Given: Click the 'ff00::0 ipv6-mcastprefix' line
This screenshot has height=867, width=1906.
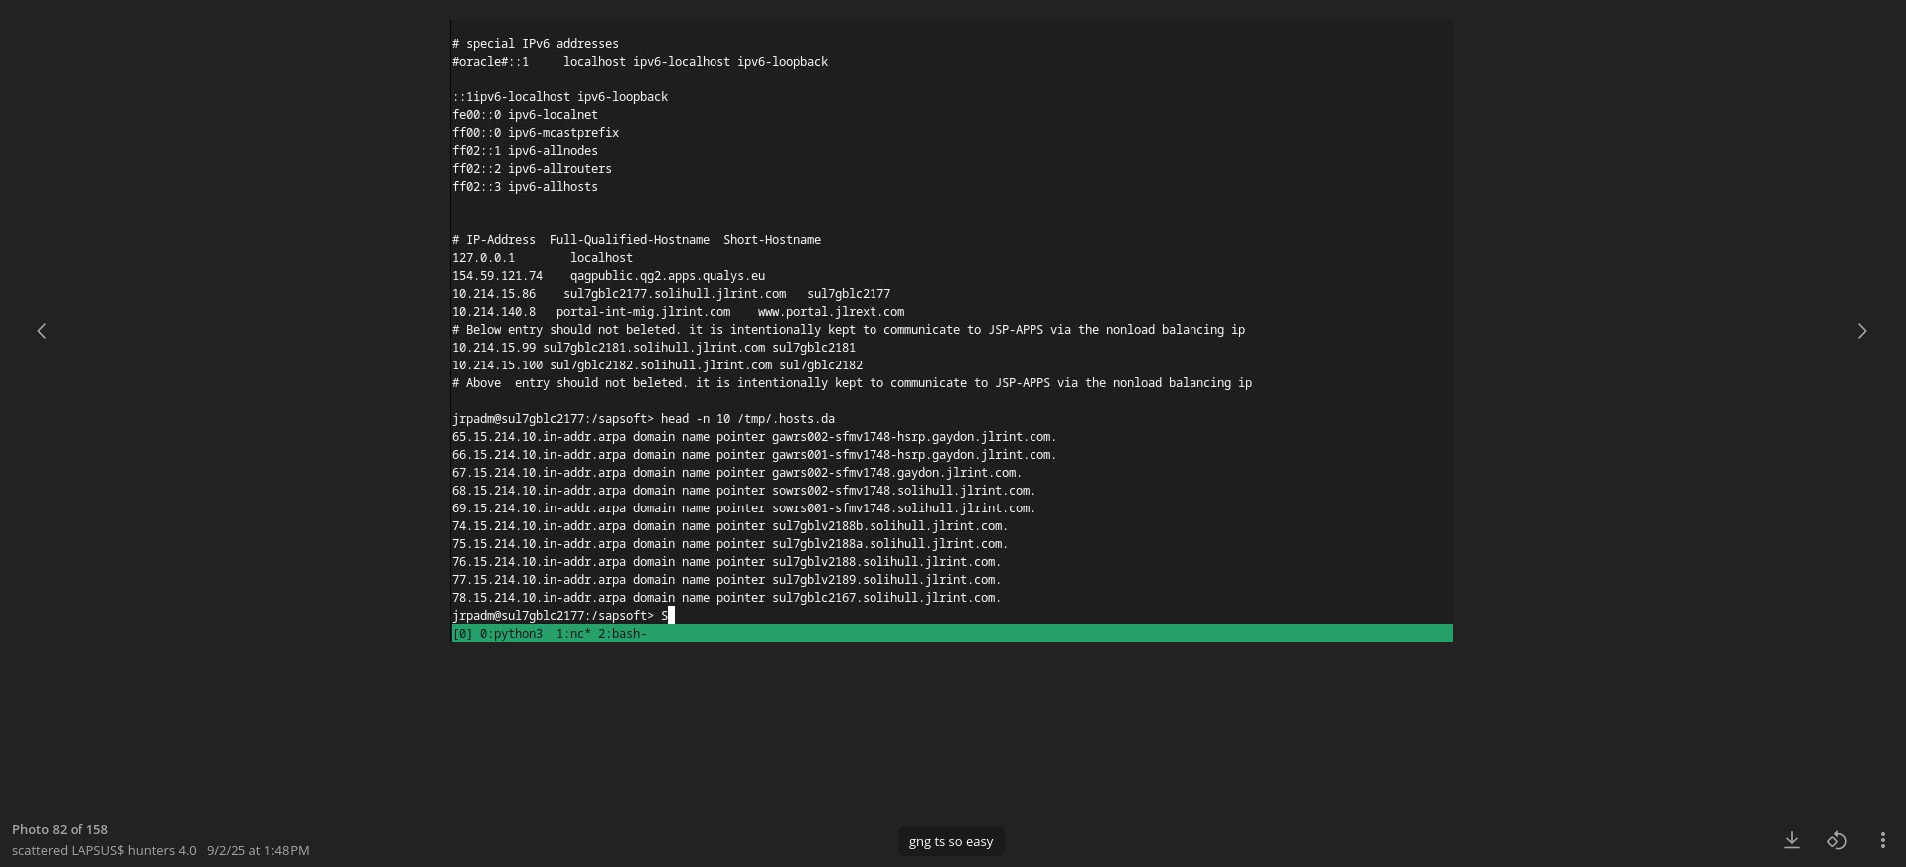Looking at the screenshot, I should click(536, 133).
